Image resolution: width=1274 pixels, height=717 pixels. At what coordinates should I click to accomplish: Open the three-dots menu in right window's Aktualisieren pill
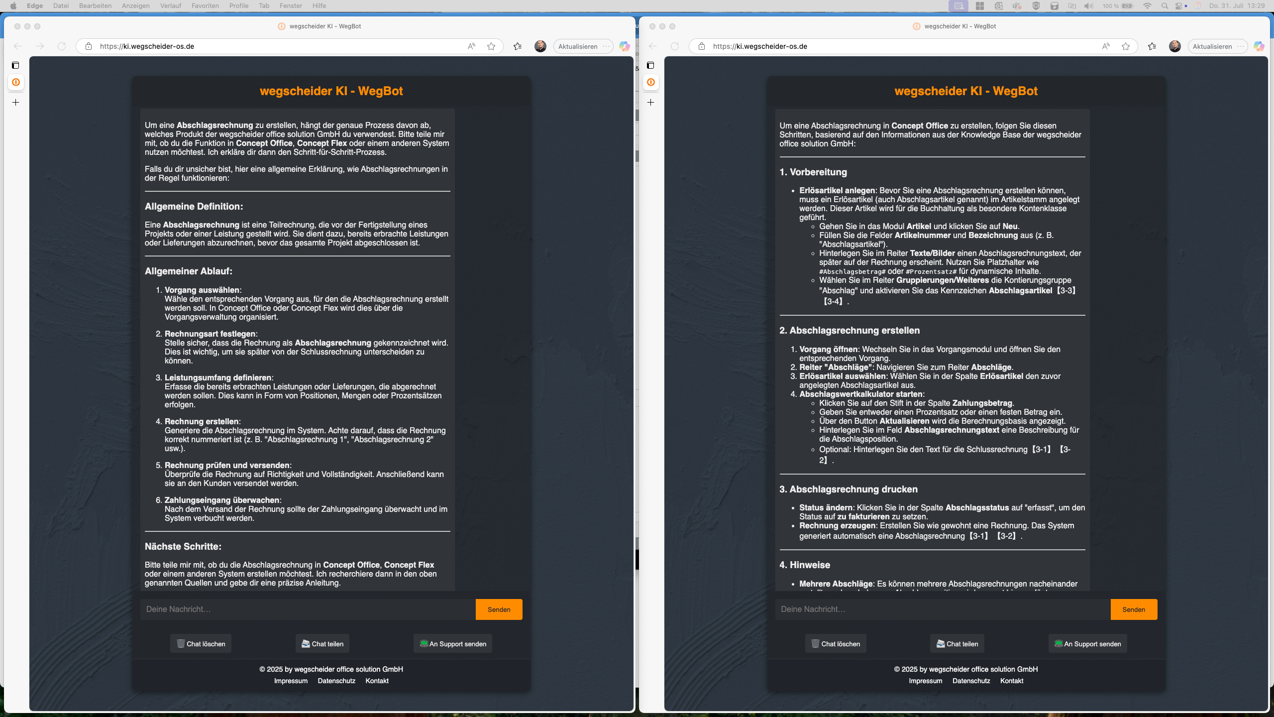click(1241, 46)
